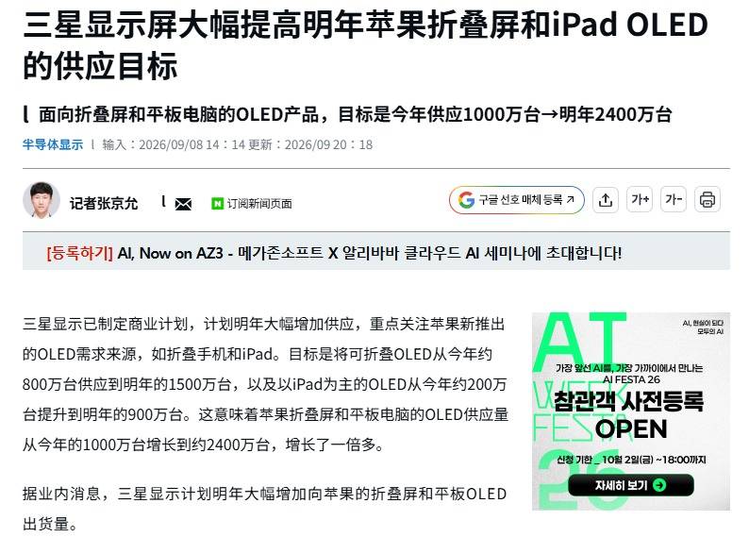This screenshot has height=537, width=749.
Task: Click the green Naver N icon
Action: click(x=217, y=204)
